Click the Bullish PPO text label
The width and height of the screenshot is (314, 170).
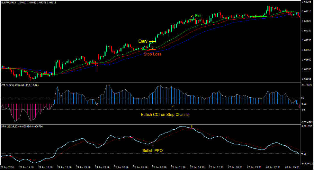click(152, 150)
